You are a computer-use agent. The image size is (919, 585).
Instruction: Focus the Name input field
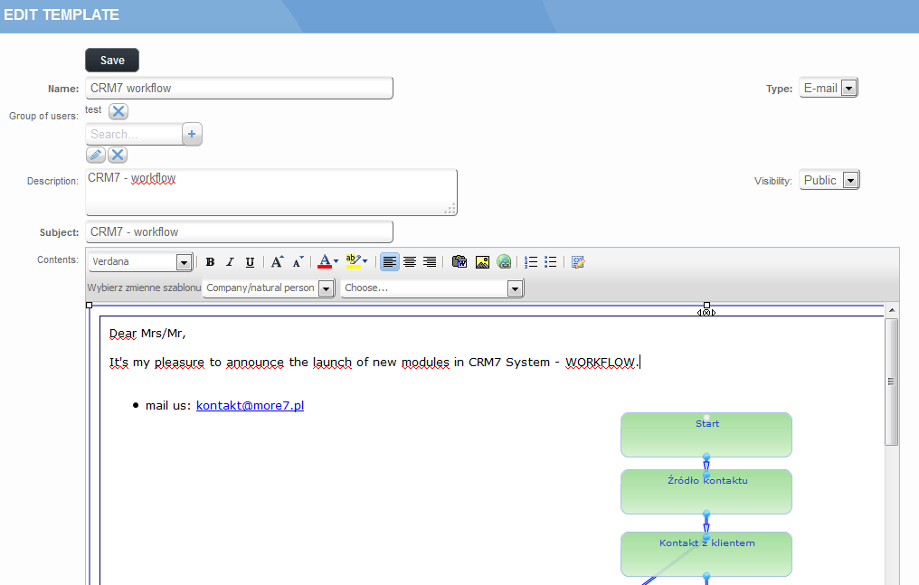(239, 89)
